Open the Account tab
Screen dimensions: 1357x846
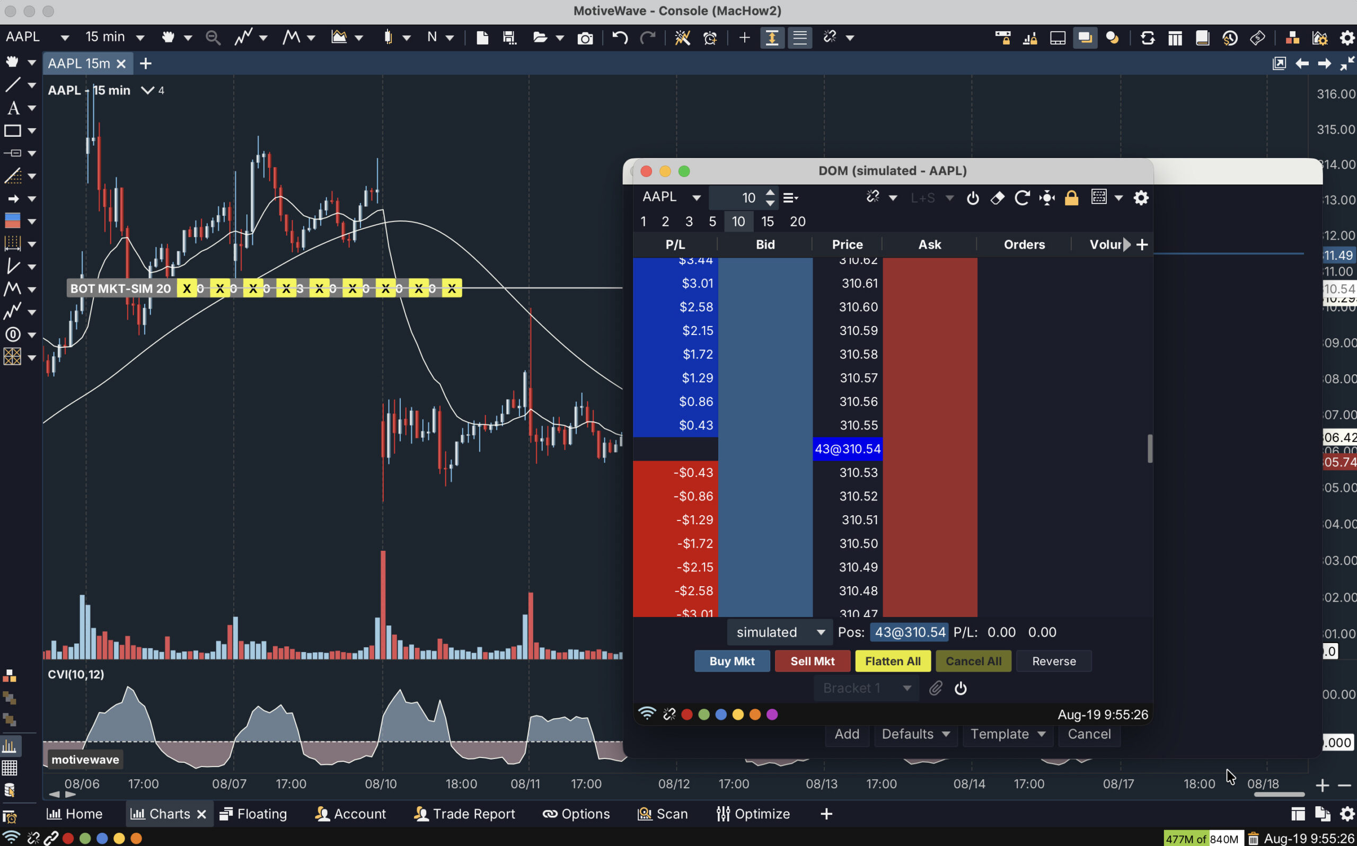click(351, 814)
